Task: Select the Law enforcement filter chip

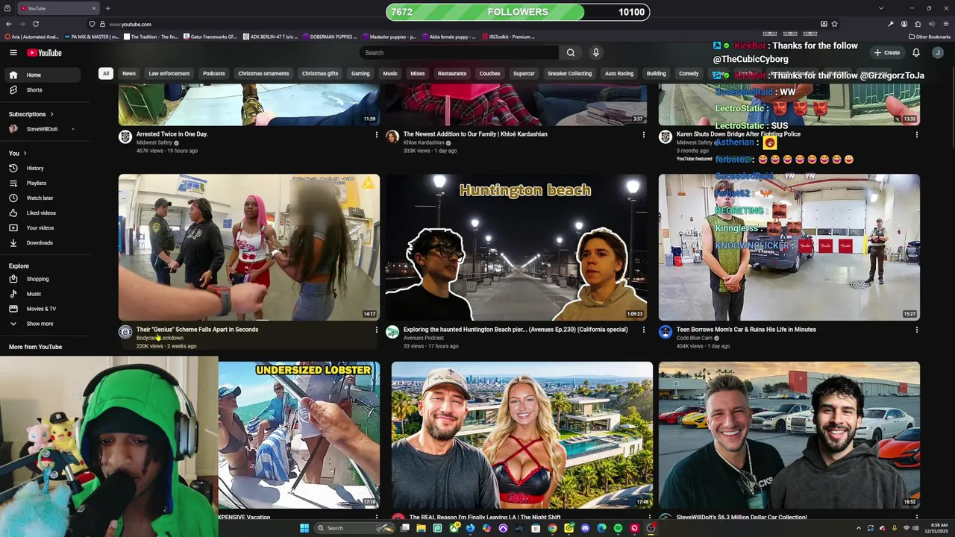Action: (x=169, y=74)
